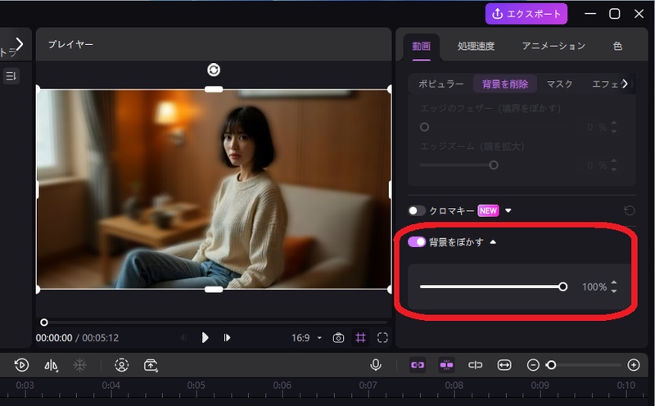Image resolution: width=655 pixels, height=406 pixels.
Task: Switch to the 色 tab
Action: point(617,46)
